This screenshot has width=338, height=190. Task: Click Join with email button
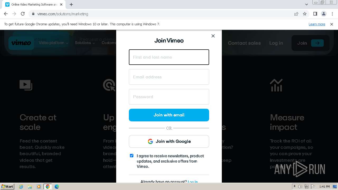point(169,115)
